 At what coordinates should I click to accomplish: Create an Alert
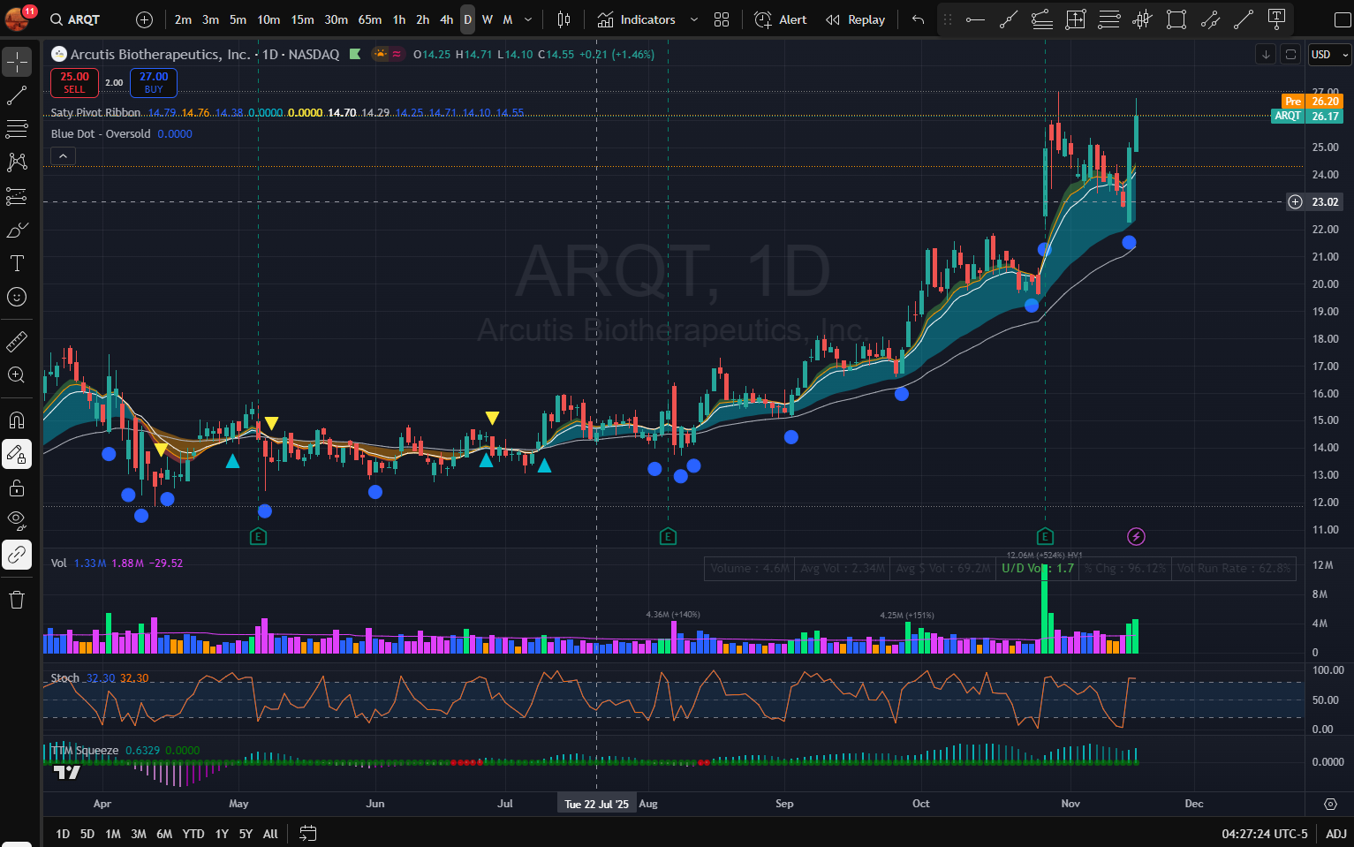(x=781, y=19)
